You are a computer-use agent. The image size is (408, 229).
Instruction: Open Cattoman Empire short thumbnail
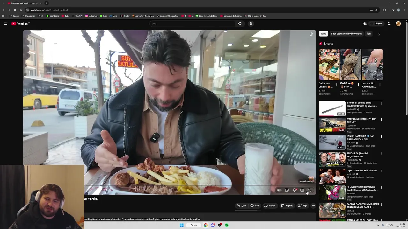[329, 65]
